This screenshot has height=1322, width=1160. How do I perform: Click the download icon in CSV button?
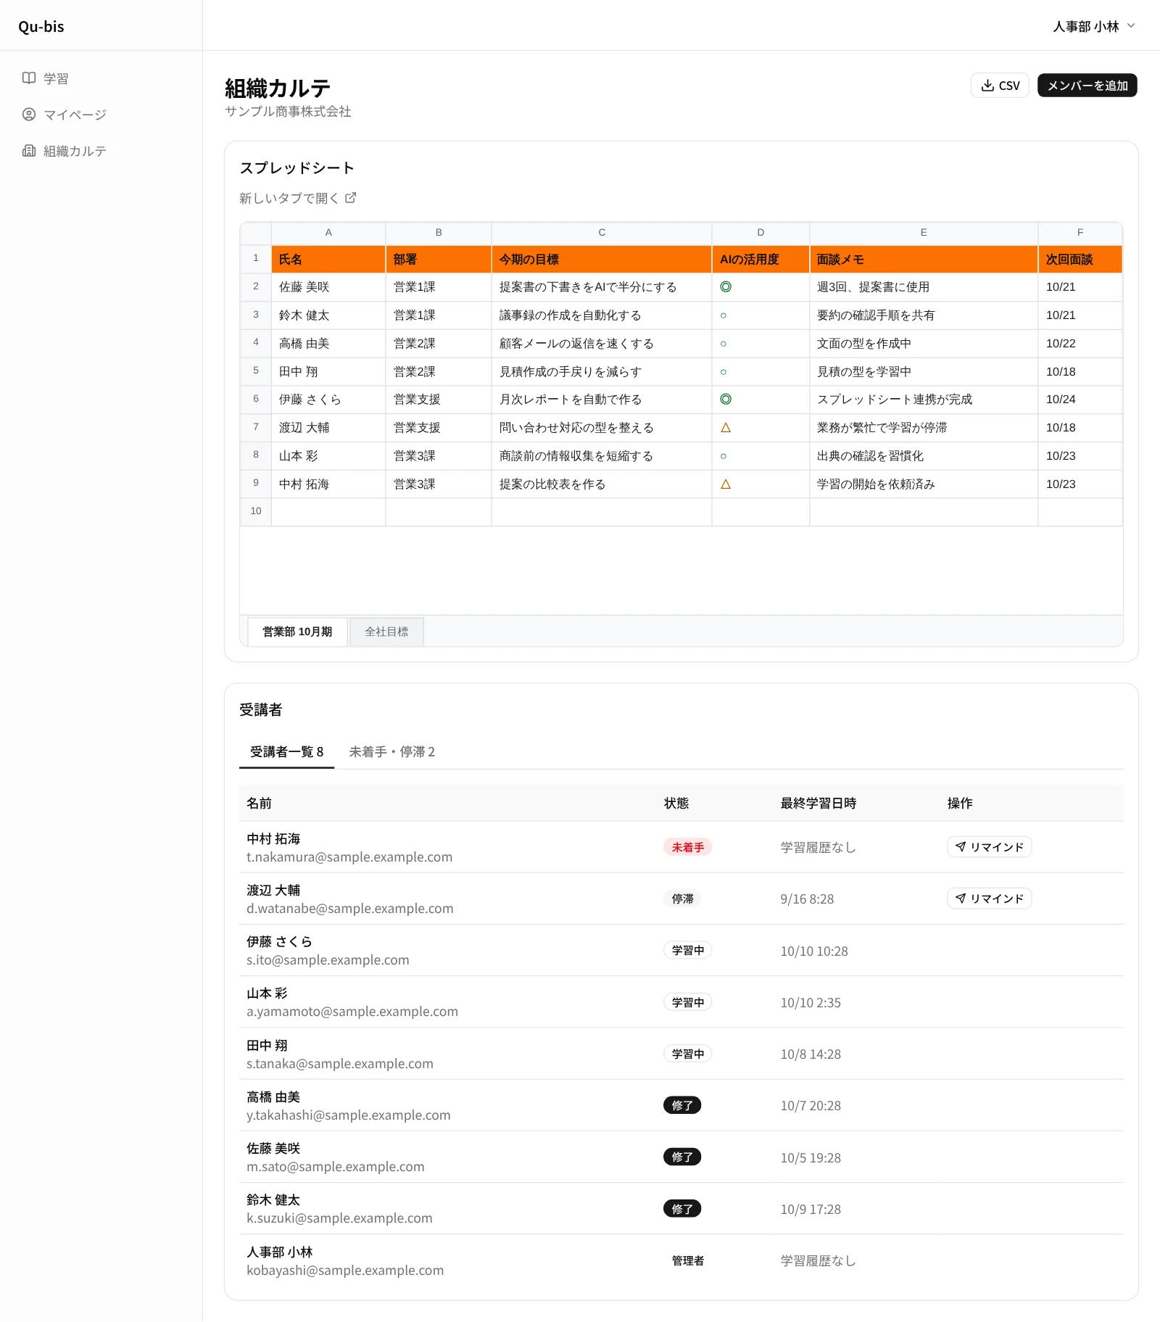pyautogui.click(x=987, y=86)
